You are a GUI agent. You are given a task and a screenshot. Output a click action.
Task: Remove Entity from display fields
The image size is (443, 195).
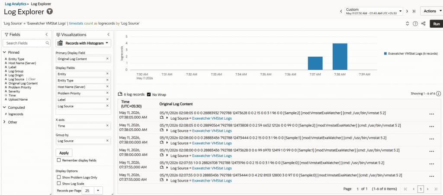107,74
